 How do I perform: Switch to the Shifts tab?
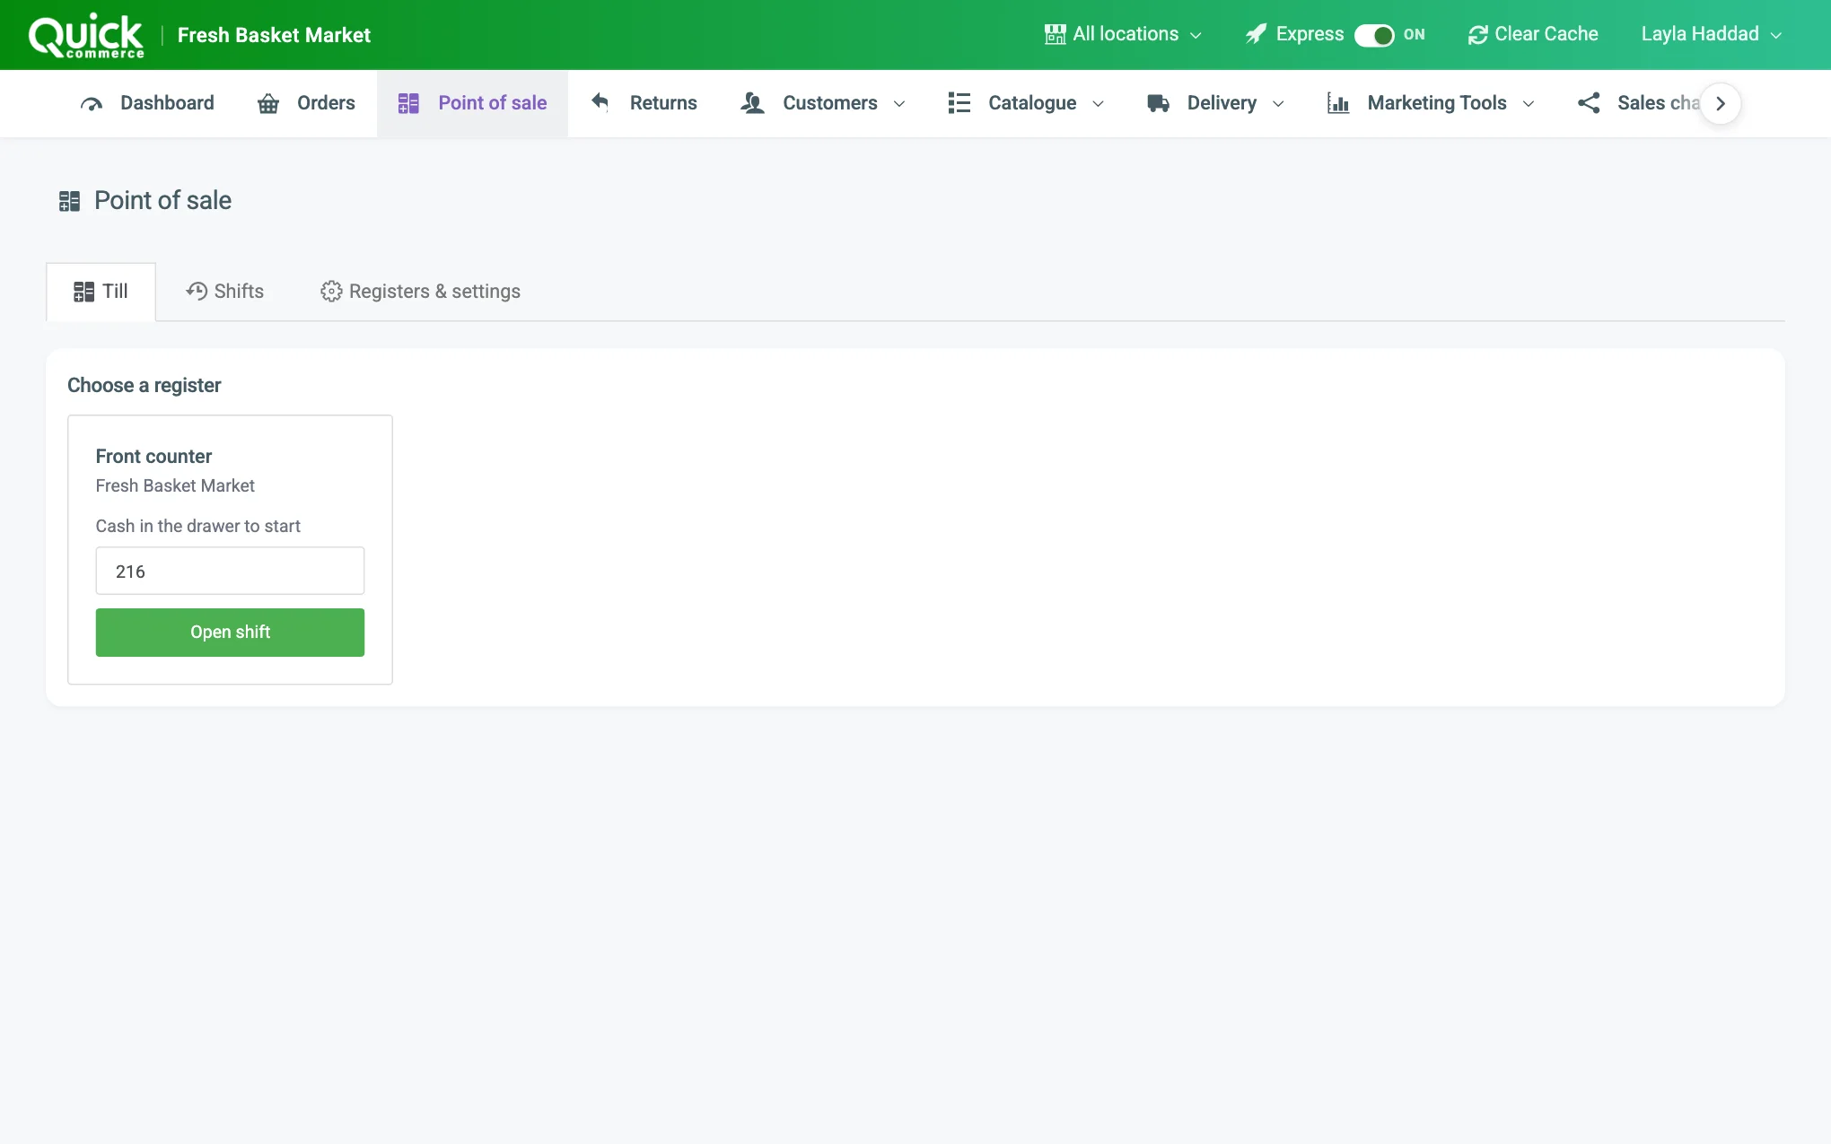click(x=224, y=292)
